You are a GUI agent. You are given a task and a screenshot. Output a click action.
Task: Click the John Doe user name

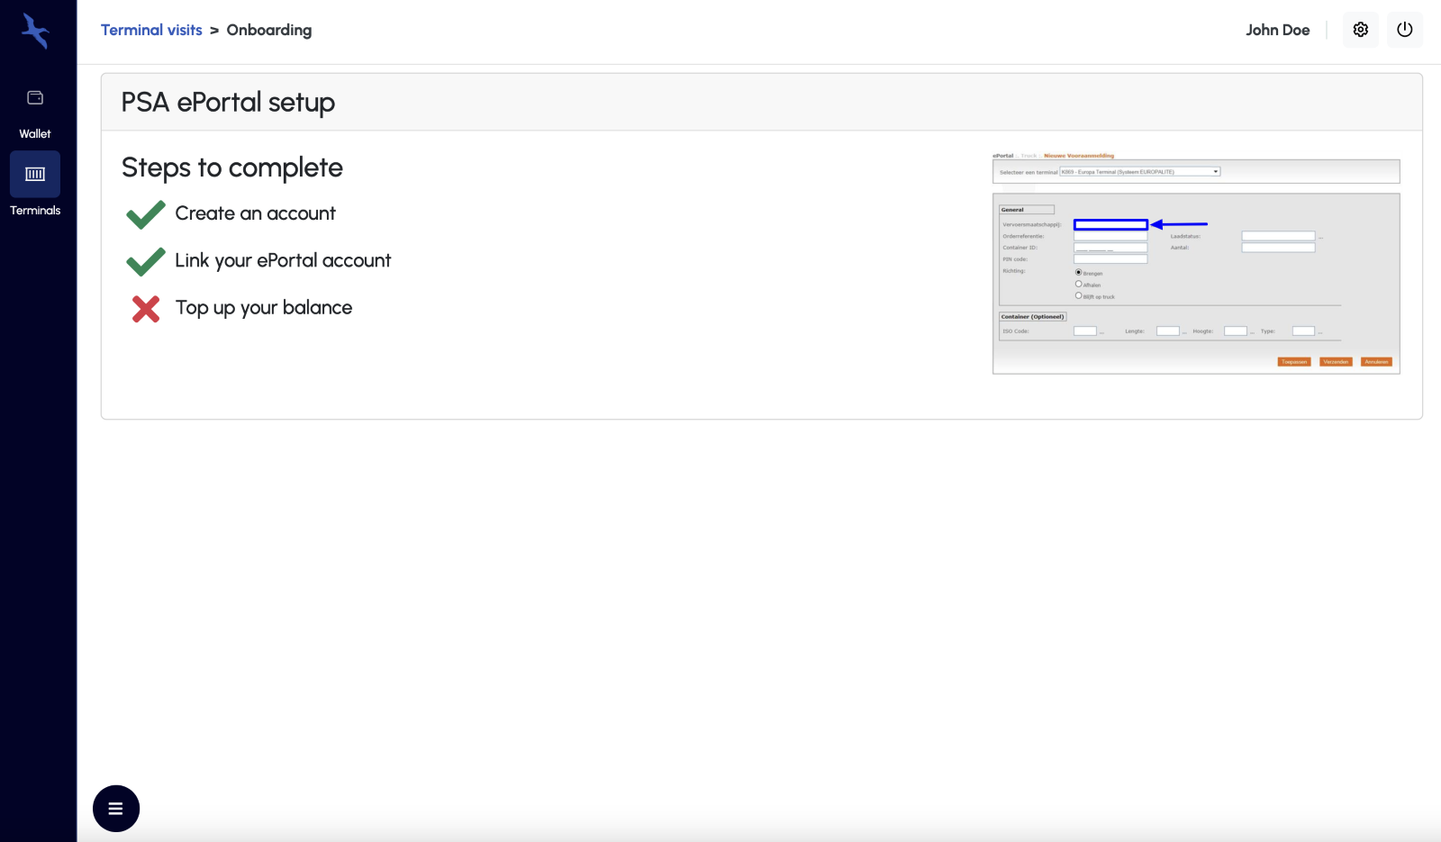coord(1277,30)
